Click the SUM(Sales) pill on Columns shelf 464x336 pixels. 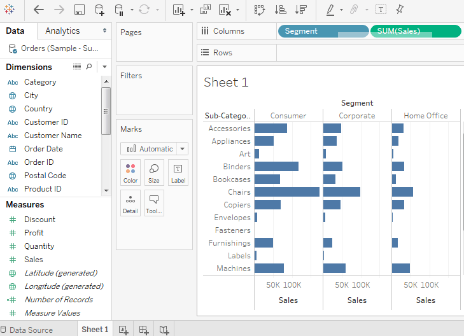416,31
